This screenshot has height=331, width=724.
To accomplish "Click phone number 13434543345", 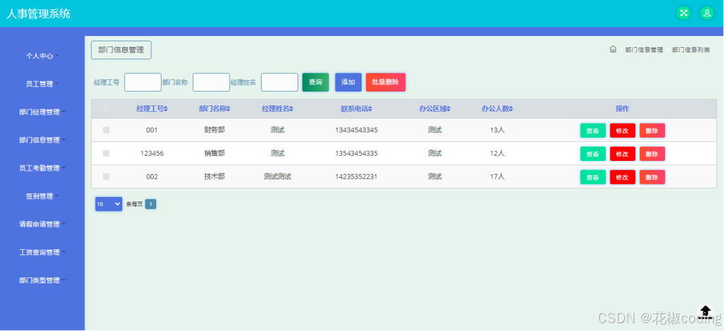I will pyautogui.click(x=356, y=130).
